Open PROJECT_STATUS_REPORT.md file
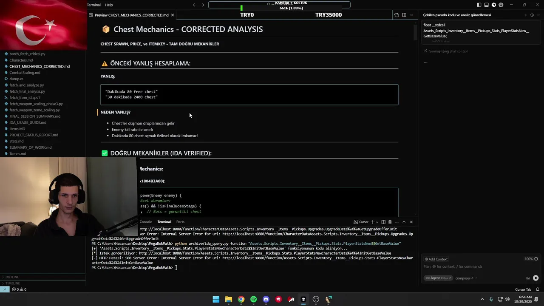The width and height of the screenshot is (544, 306). pyautogui.click(x=34, y=135)
